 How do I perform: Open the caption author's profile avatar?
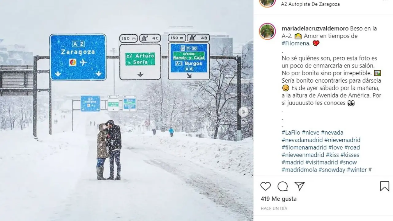click(267, 31)
